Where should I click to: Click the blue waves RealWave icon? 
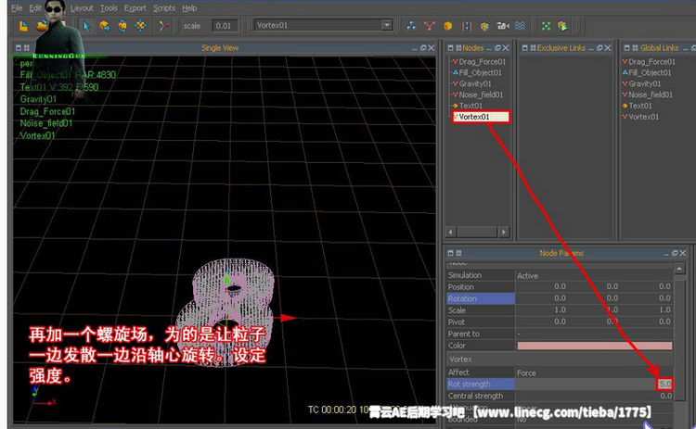click(x=520, y=26)
